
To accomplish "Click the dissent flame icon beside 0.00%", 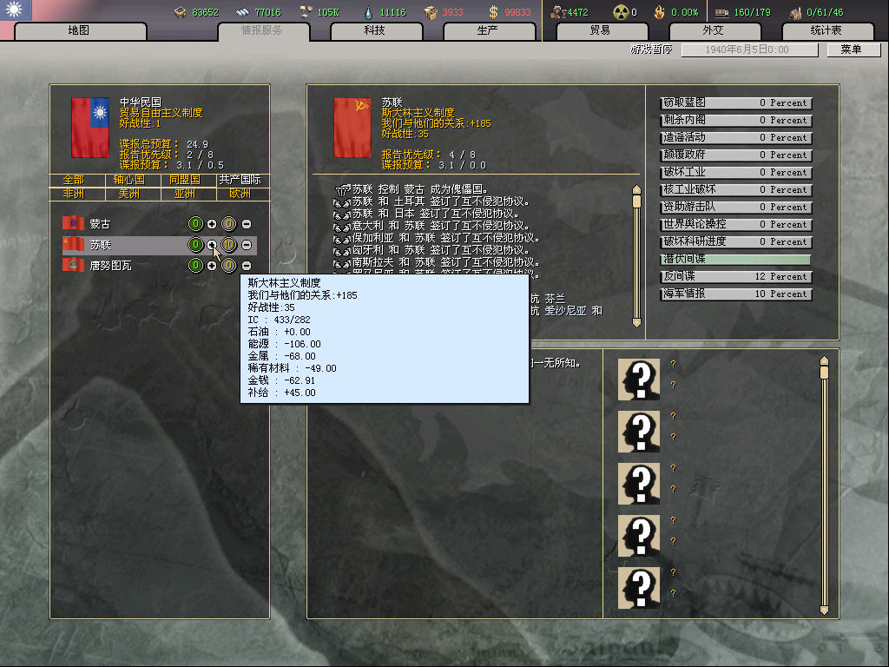I will coord(659,12).
